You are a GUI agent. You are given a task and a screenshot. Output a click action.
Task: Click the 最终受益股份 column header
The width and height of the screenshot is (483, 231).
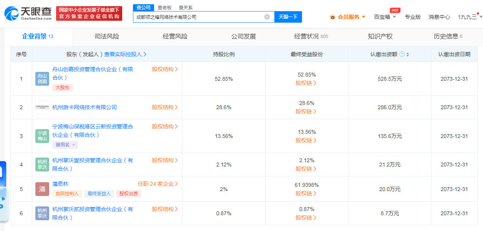click(x=307, y=55)
